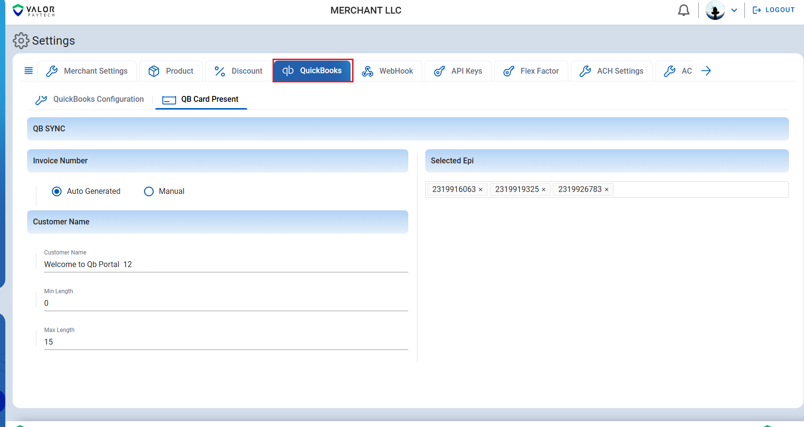Open the ACH Settings tab
Viewport: 804px width, 427px height.
click(611, 71)
